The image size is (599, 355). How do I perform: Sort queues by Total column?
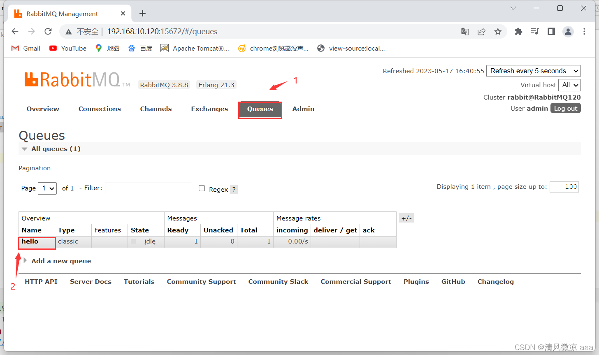pyautogui.click(x=249, y=230)
